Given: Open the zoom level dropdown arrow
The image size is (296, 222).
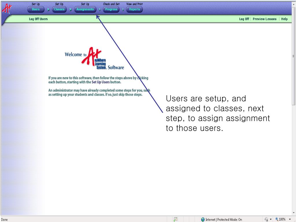Looking at the screenshot, I should point(290,219).
